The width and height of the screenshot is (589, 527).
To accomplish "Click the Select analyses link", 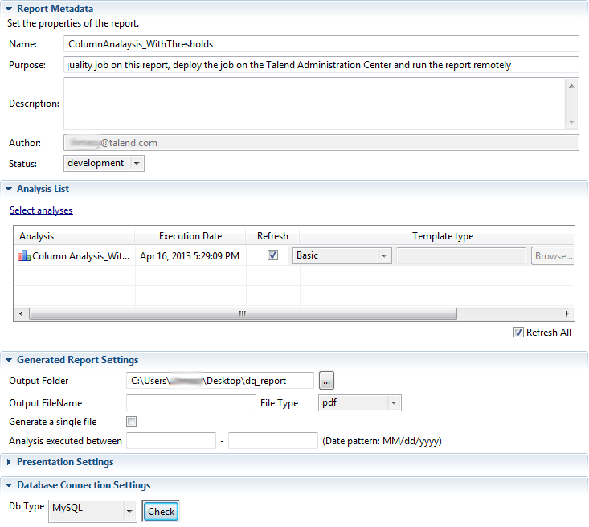I will [x=41, y=210].
